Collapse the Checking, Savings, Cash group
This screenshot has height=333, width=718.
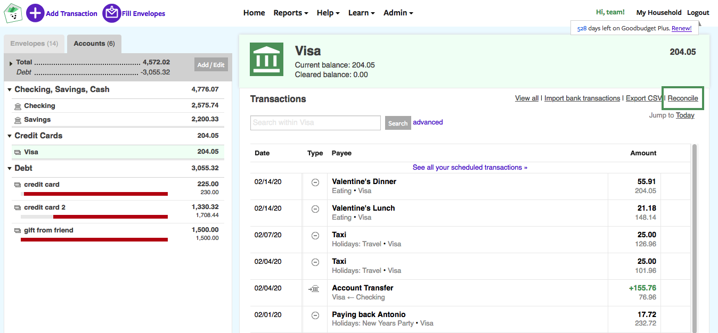(x=10, y=90)
